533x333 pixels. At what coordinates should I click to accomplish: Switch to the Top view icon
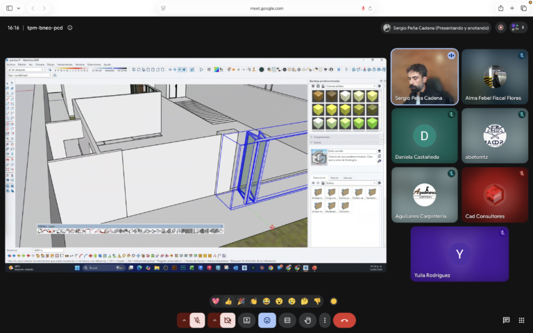pos(138,69)
